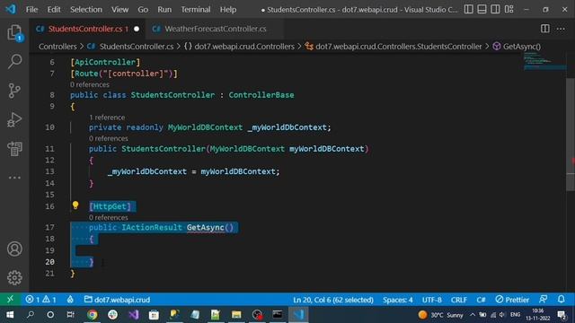Open the Go menu
This screenshot has height=323, width=575.
[x=143, y=10]
